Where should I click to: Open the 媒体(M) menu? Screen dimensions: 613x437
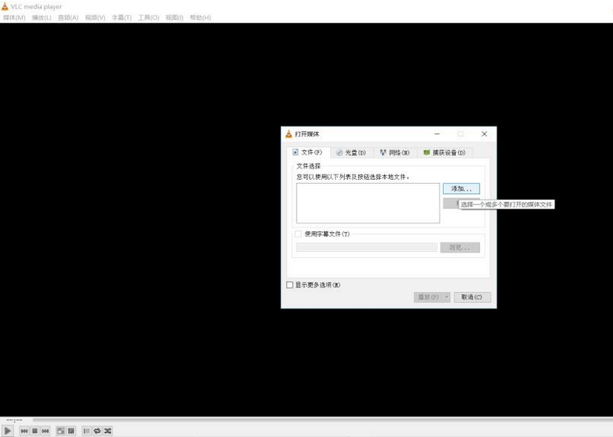14,18
